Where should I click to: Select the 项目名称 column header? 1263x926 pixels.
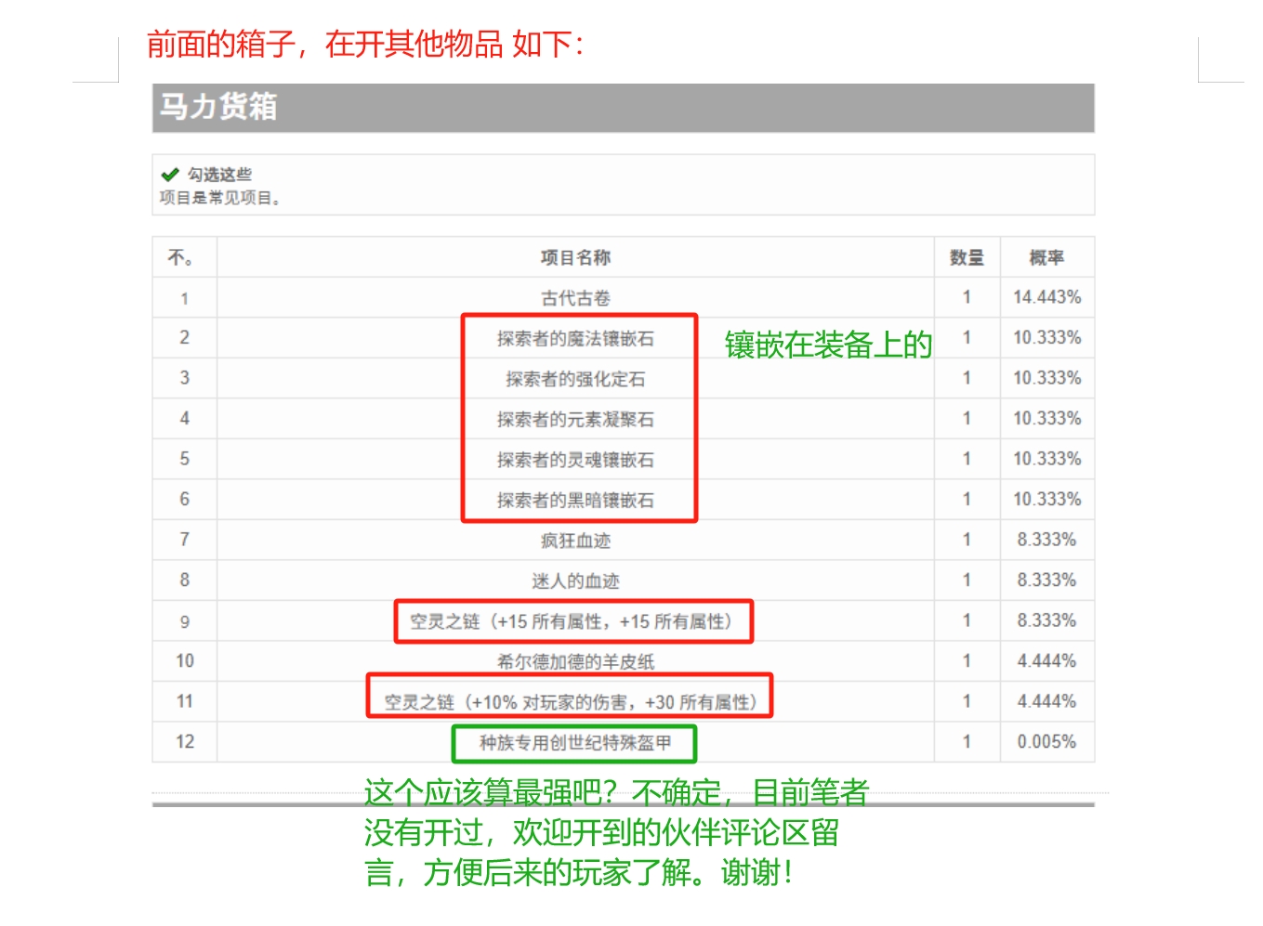[x=575, y=257]
